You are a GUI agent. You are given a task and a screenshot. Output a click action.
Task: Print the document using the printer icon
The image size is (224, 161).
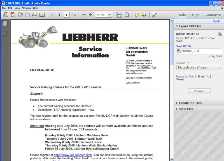pos(34,15)
